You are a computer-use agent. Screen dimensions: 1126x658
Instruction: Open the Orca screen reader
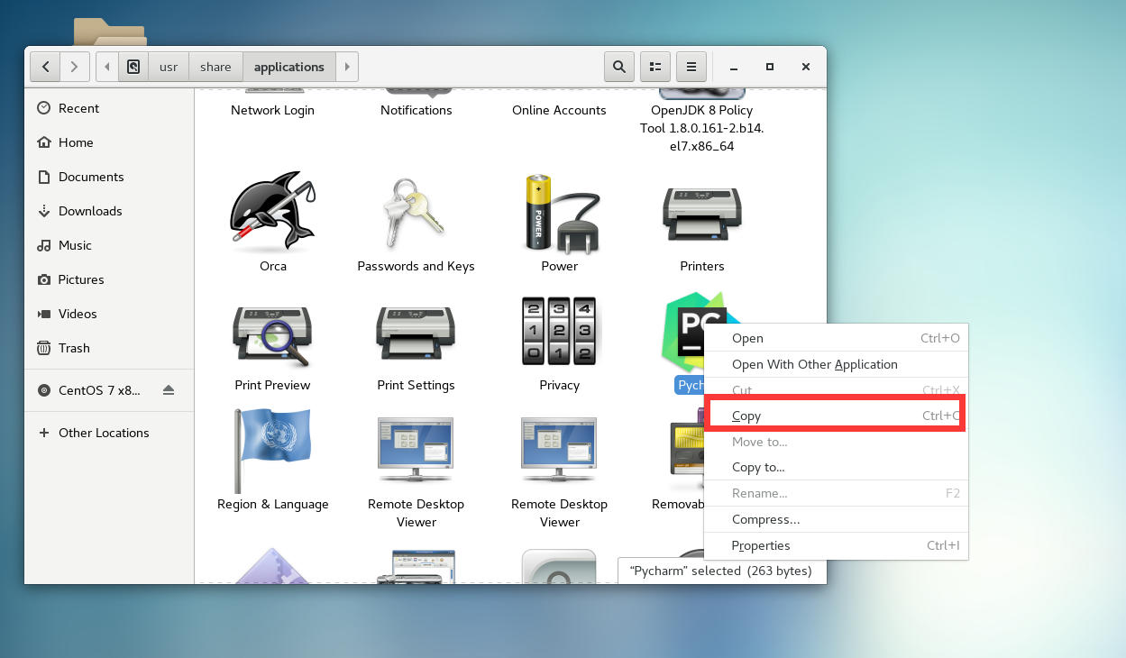(x=272, y=215)
